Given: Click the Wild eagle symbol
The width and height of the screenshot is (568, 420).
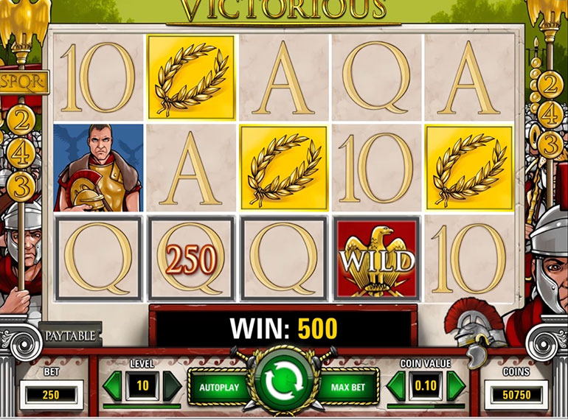Looking at the screenshot, I should [377, 259].
